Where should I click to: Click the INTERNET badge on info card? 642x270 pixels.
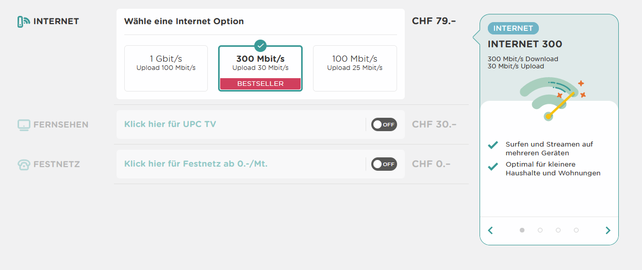(x=513, y=28)
